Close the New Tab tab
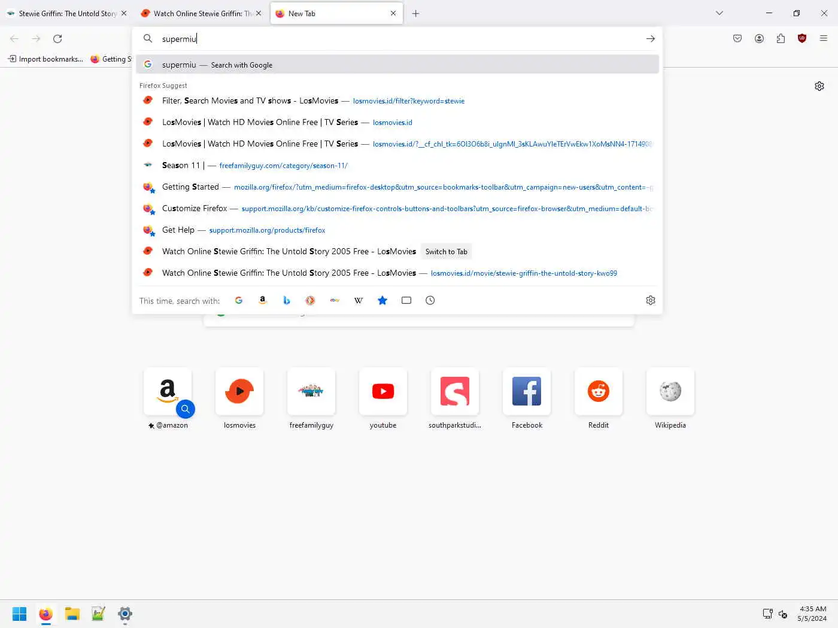This screenshot has width=838, height=628. point(393,13)
